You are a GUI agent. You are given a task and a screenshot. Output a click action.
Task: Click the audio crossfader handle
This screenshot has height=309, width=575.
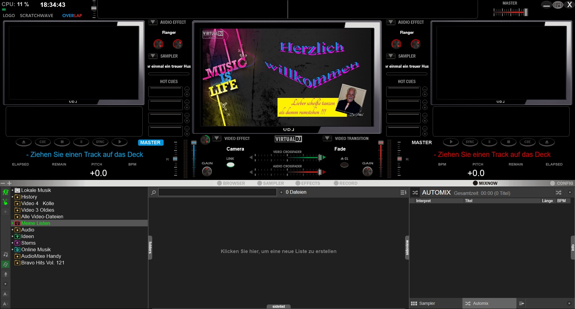320,172
